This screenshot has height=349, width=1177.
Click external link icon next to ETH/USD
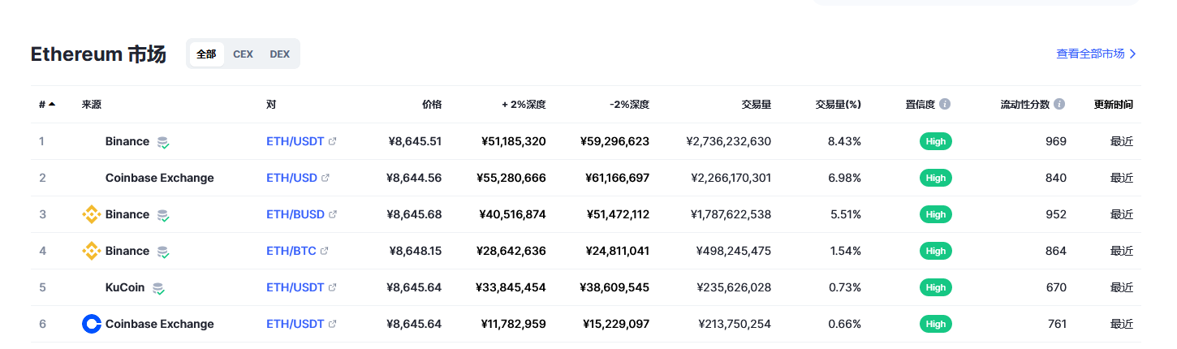coord(326,178)
